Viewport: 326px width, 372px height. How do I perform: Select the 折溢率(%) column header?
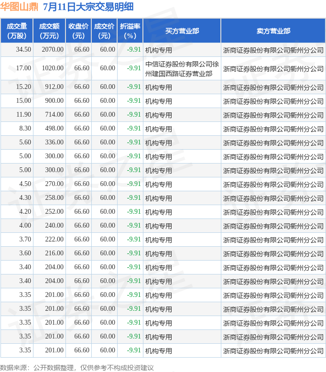click(x=130, y=31)
